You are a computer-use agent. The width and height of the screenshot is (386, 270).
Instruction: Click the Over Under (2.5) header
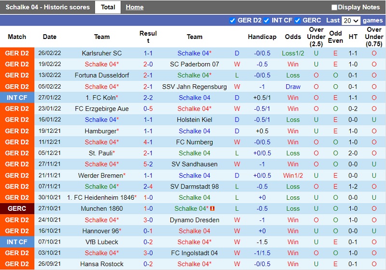click(316, 37)
